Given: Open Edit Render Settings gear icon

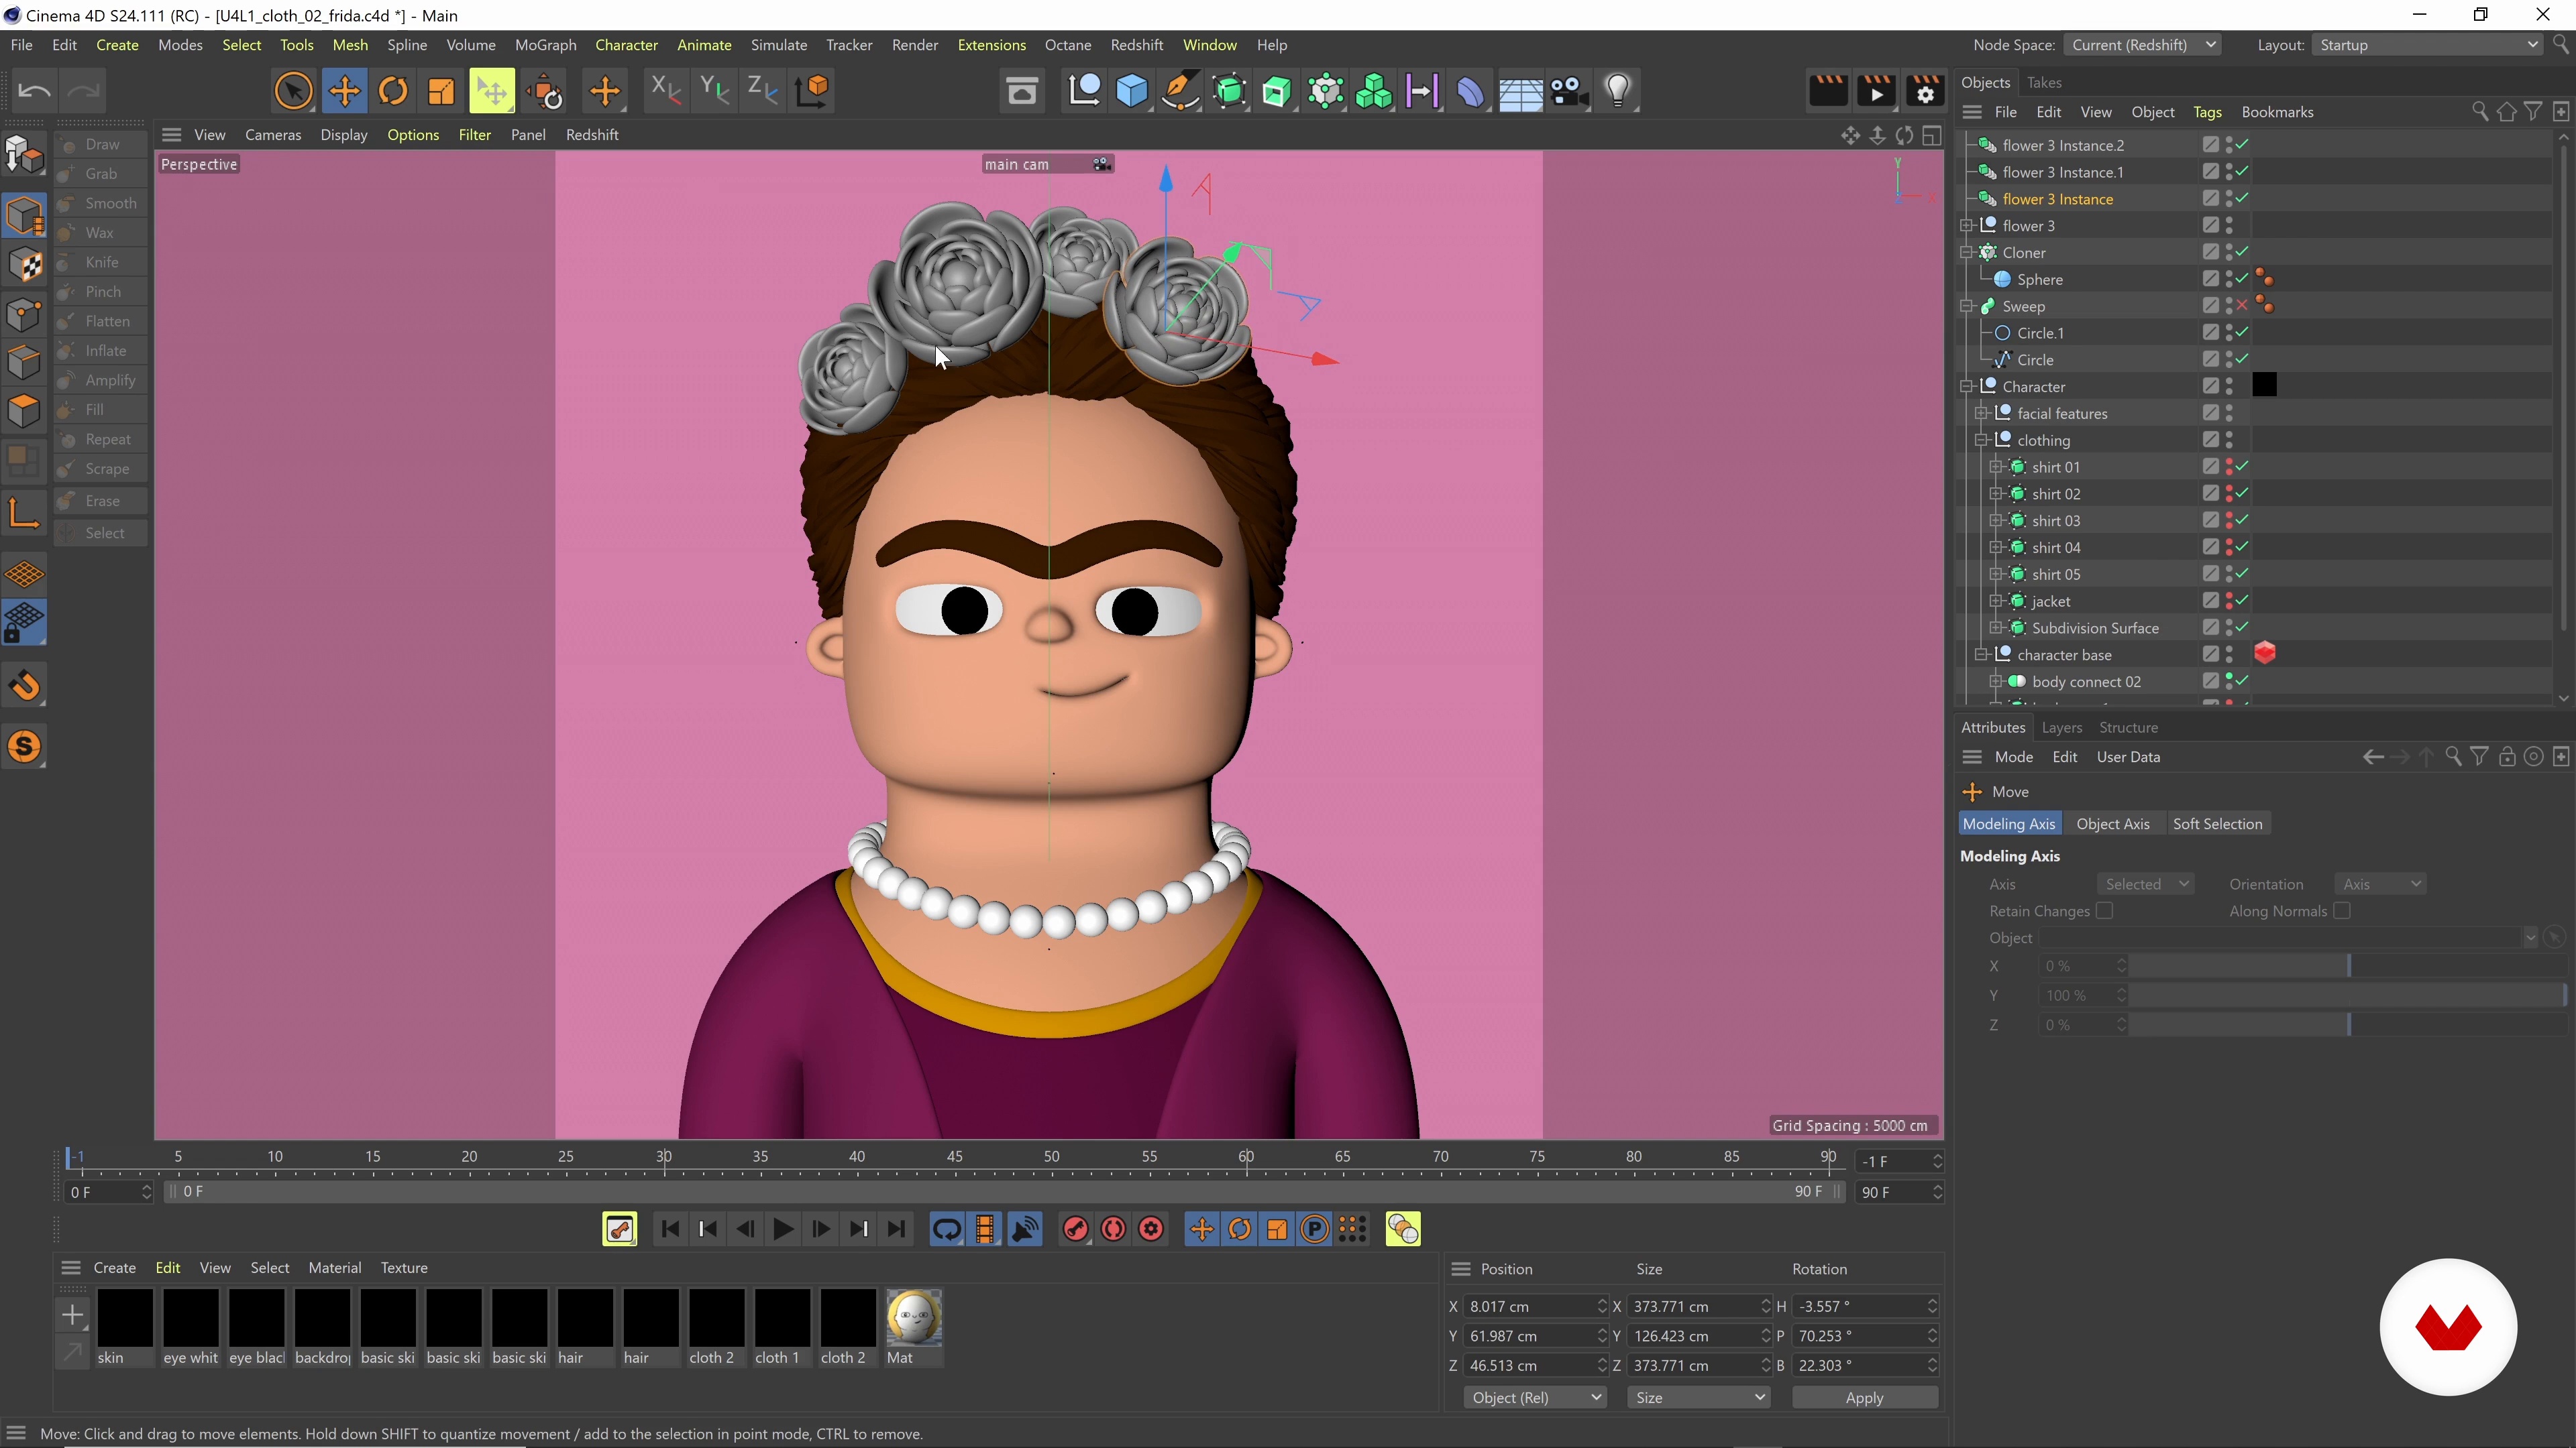Looking at the screenshot, I should click(1925, 92).
